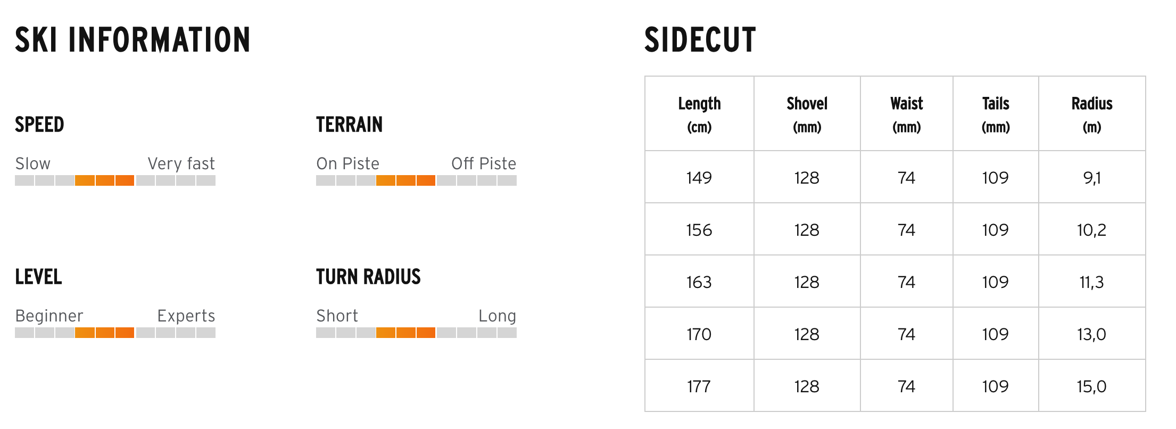Click the 163 length cell
1176x429 pixels.
[699, 282]
